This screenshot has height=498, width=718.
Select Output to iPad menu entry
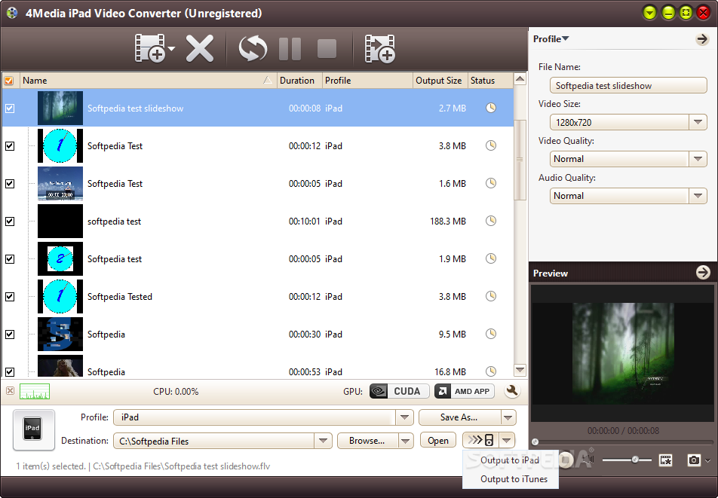tap(510, 460)
